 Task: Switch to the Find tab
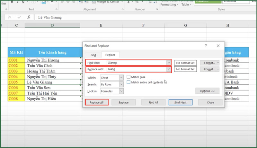coord(93,55)
